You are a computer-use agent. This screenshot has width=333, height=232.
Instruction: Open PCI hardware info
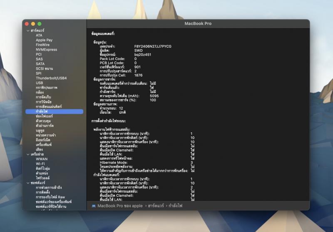[39, 54]
